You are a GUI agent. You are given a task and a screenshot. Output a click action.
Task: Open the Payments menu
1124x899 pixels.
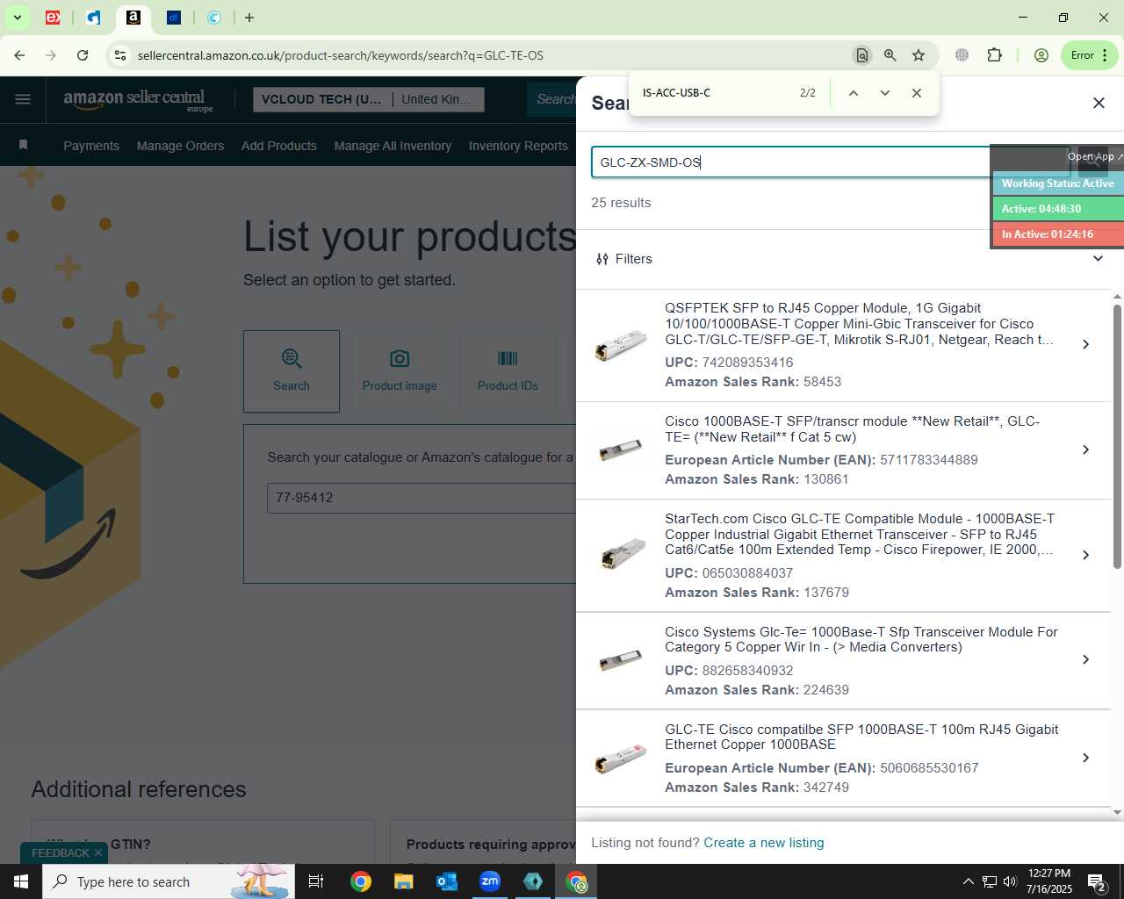point(91,146)
